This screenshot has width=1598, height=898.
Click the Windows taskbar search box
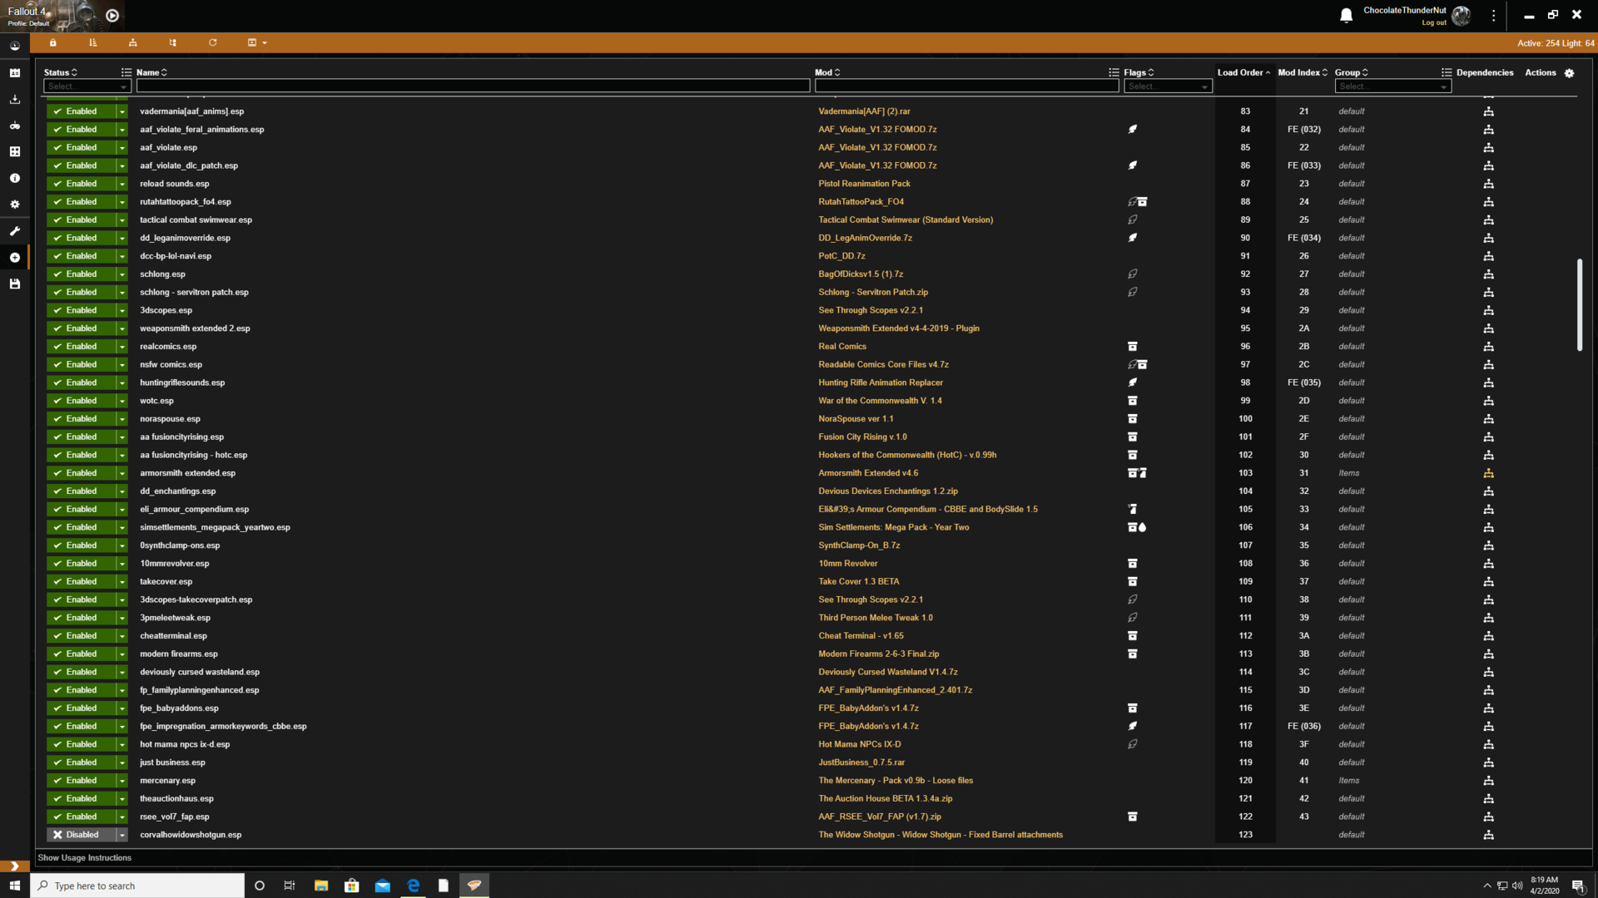tap(137, 886)
